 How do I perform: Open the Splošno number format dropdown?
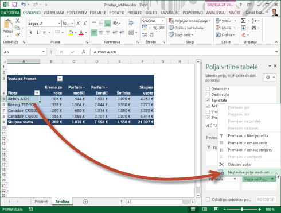163,21
